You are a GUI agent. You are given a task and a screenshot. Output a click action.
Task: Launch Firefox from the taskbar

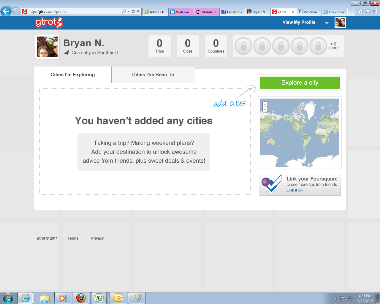click(x=81, y=298)
